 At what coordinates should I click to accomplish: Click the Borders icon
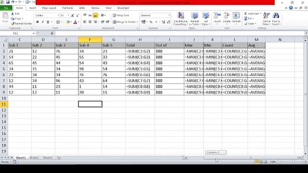58,22
